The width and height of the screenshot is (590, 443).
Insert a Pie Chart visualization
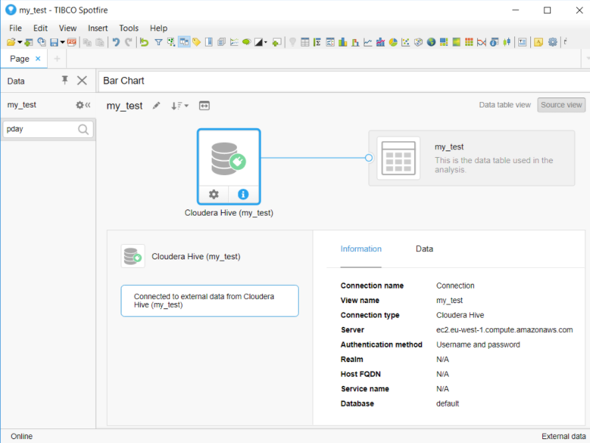point(393,42)
